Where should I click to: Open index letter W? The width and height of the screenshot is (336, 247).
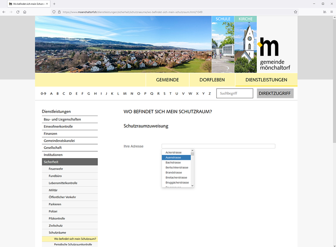pos(190,93)
